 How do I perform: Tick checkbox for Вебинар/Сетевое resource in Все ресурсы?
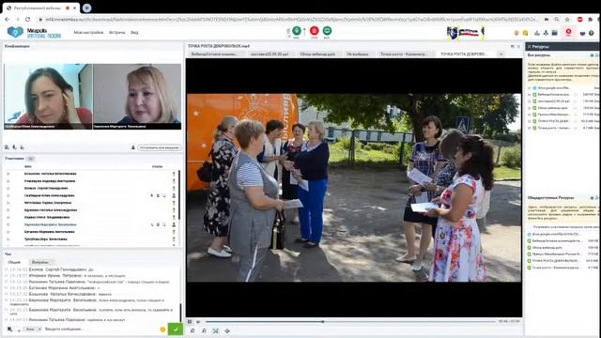(530, 94)
